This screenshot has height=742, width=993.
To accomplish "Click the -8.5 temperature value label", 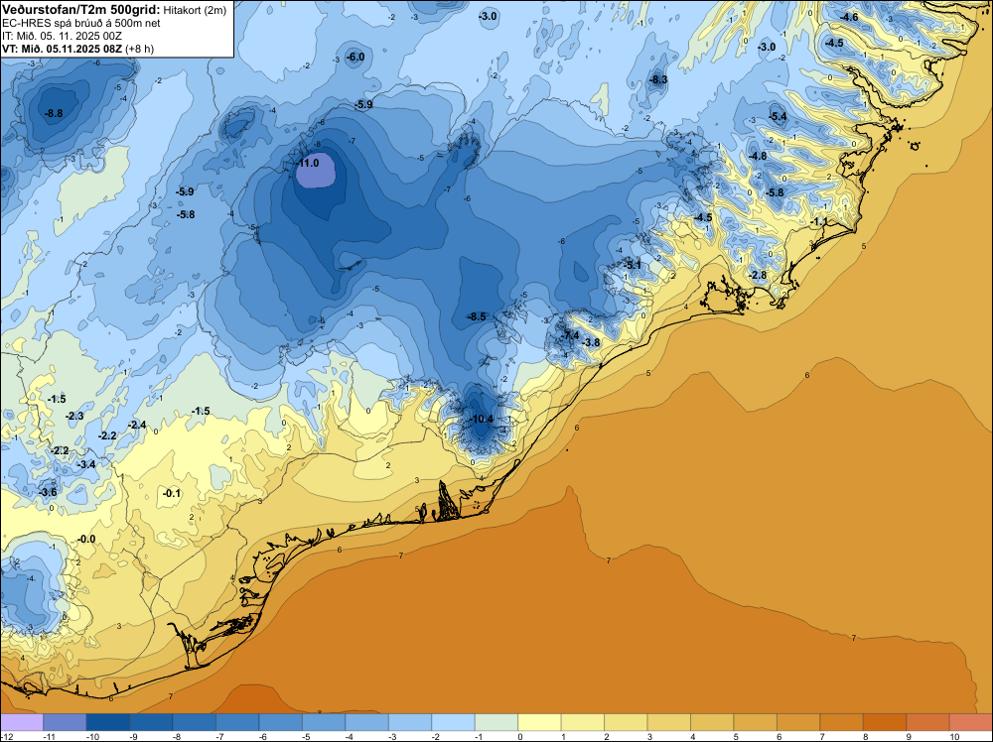I will click(477, 316).
